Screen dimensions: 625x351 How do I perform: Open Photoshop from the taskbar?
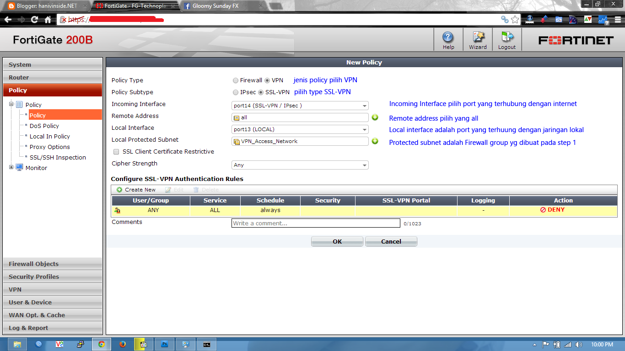tap(164, 344)
